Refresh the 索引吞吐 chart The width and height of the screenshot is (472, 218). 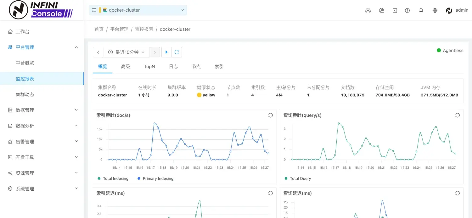coord(271,115)
